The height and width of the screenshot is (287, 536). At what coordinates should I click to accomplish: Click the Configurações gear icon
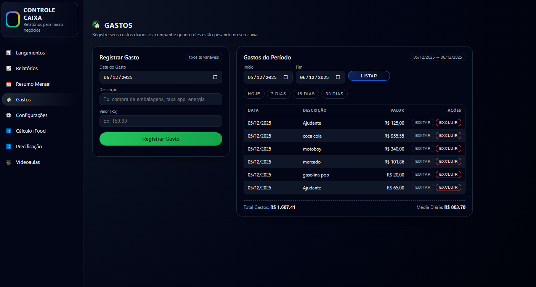9,115
